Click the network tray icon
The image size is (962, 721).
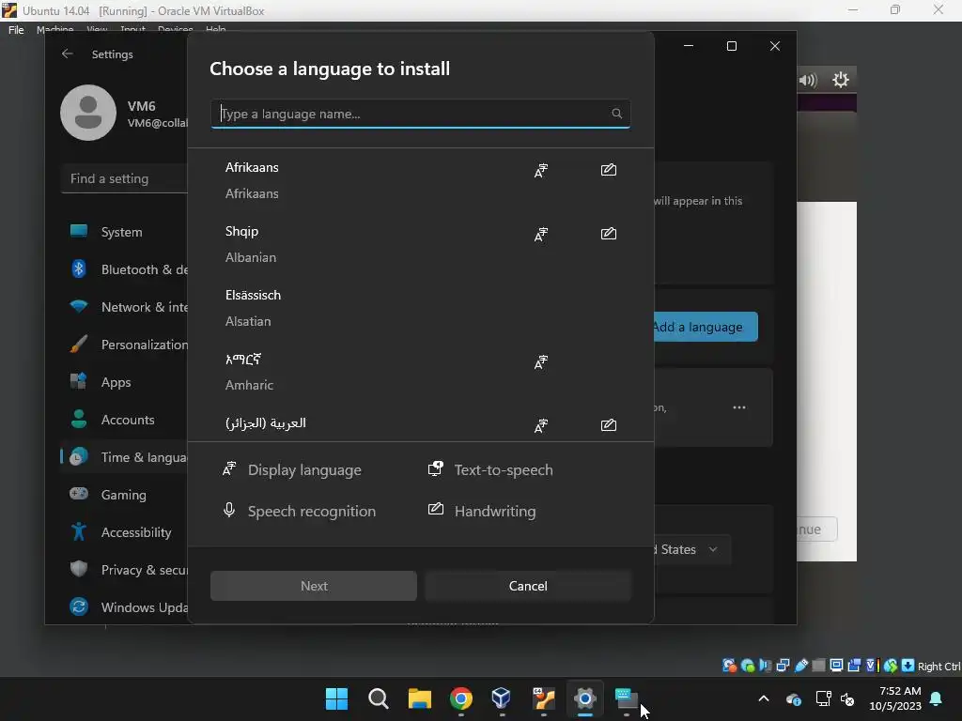pos(823,698)
